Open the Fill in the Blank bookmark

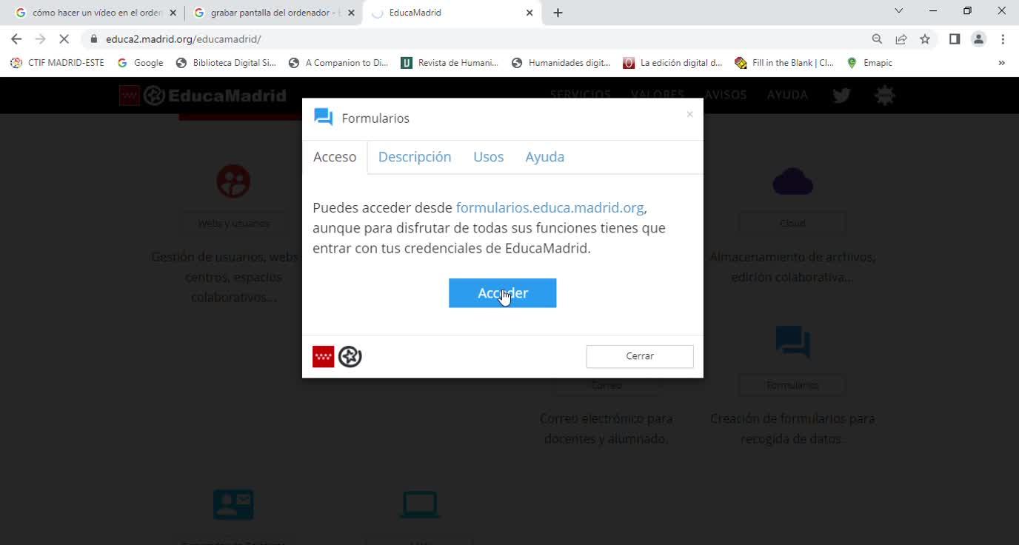(785, 63)
